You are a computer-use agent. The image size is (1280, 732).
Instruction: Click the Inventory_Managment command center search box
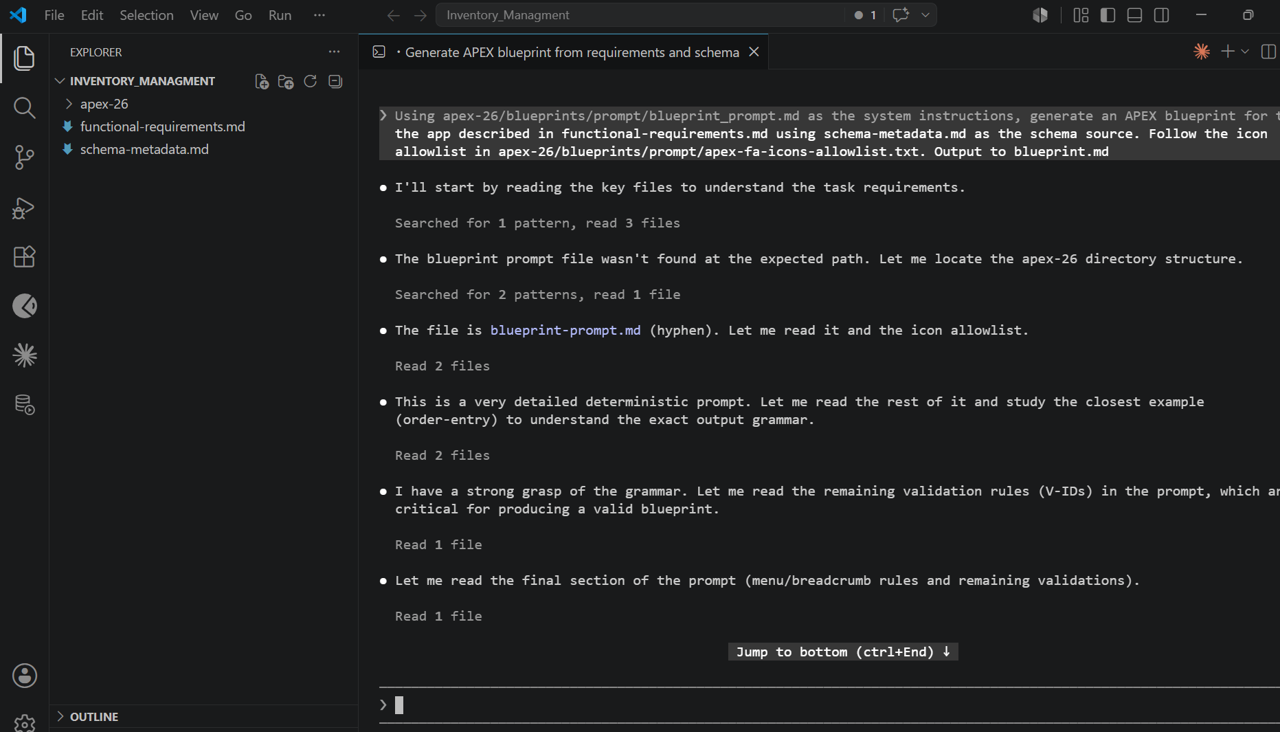coord(640,15)
